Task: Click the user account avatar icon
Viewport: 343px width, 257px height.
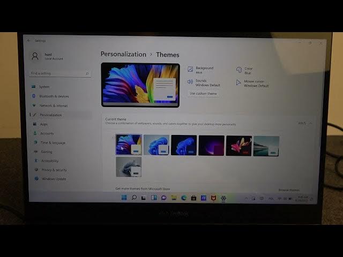Action: coord(35,56)
